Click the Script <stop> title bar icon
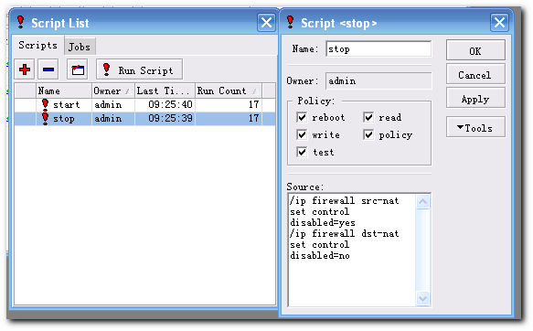The width and height of the screenshot is (533, 331). 290,23
